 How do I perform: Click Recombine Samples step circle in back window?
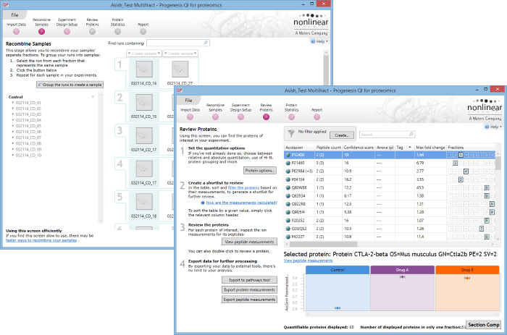[x=41, y=31]
